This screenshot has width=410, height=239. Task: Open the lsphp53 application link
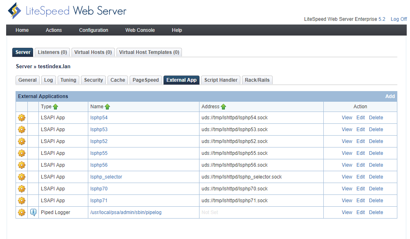(99, 130)
